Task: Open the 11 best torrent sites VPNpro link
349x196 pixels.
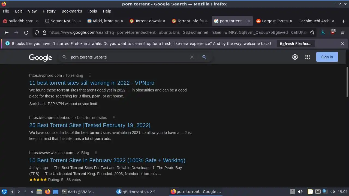Action: pos(92,83)
